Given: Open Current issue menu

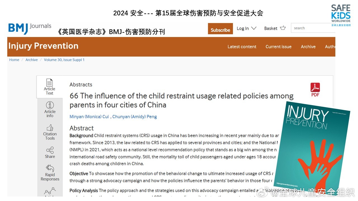Looking at the screenshot, I should (279, 47).
